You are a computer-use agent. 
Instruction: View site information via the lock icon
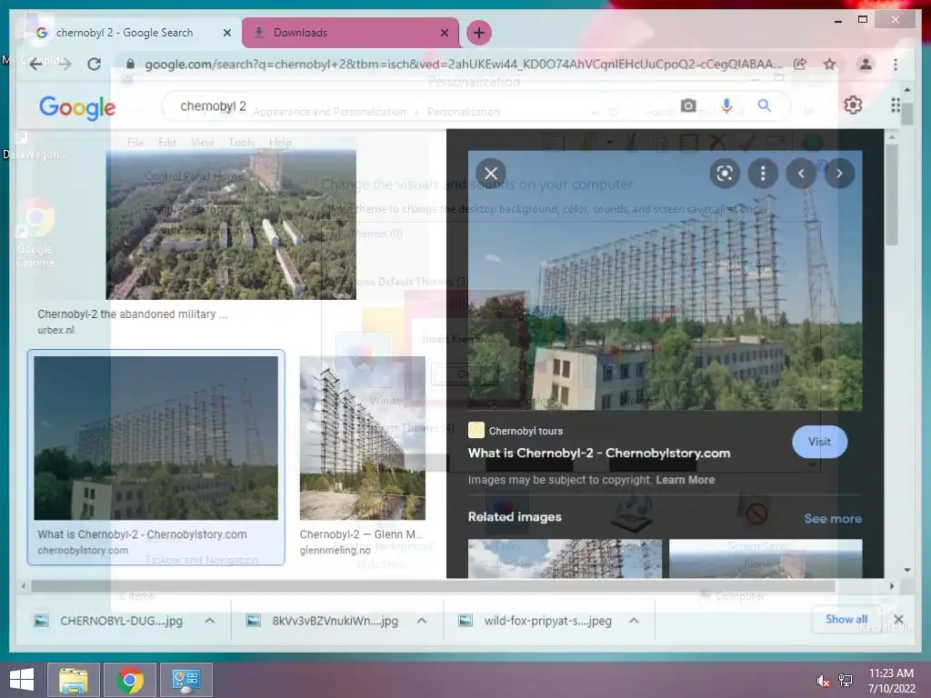tap(131, 65)
